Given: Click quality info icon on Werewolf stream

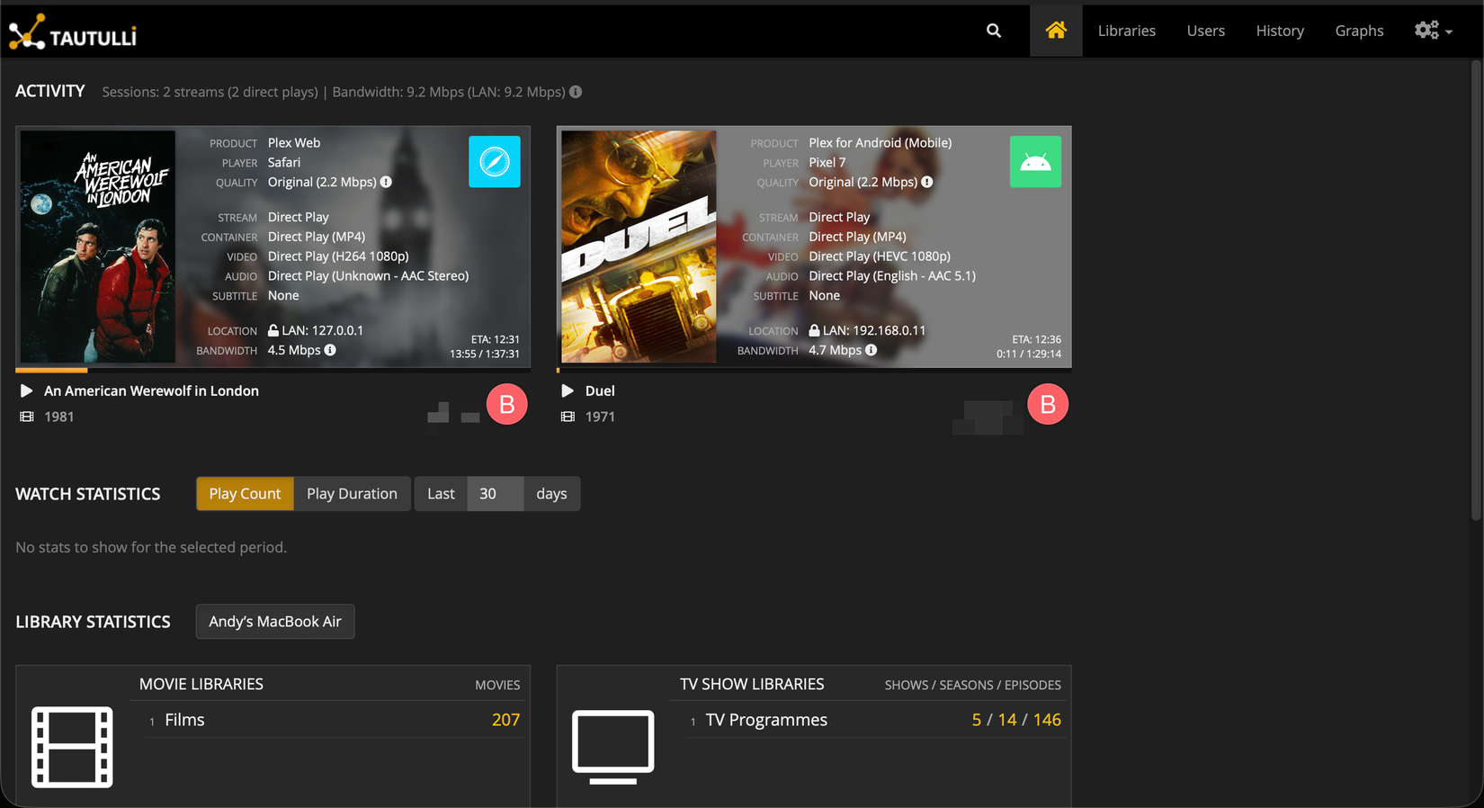Looking at the screenshot, I should (x=386, y=182).
